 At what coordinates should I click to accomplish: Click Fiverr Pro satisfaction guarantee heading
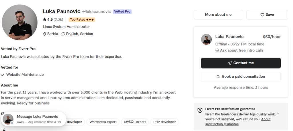tap(230, 109)
